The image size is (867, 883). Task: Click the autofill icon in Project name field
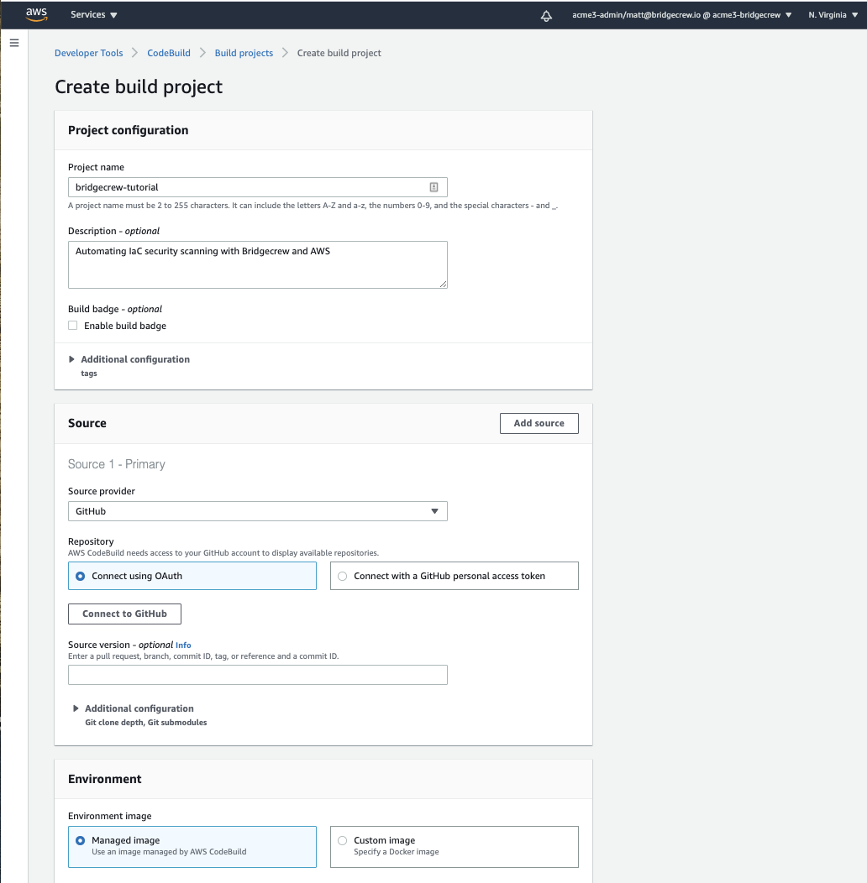pyautogui.click(x=434, y=187)
